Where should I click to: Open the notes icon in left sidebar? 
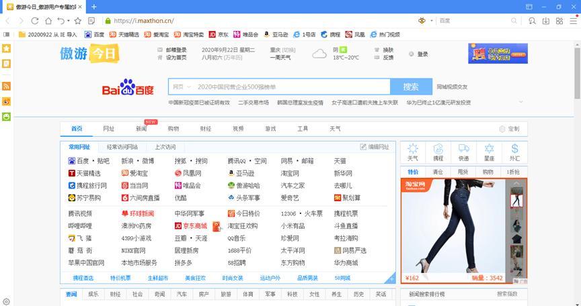click(6, 64)
